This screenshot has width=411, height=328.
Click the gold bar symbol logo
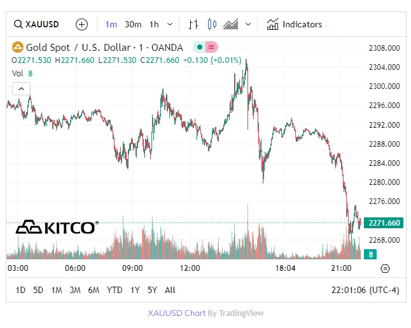pos(18,48)
